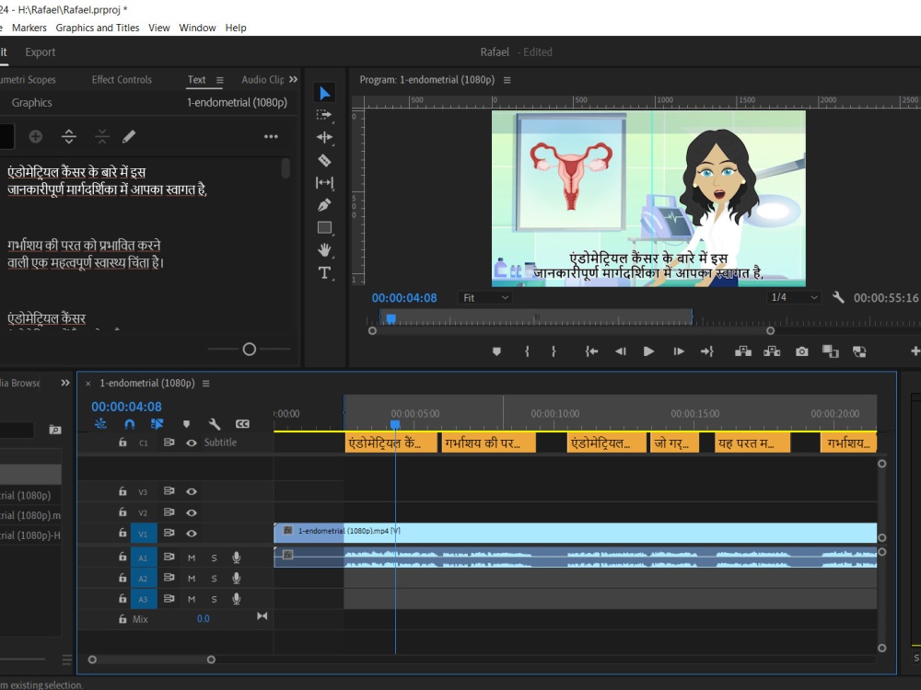Click Mark In bracket icon
Viewport: 921px width, 690px height.
point(527,351)
